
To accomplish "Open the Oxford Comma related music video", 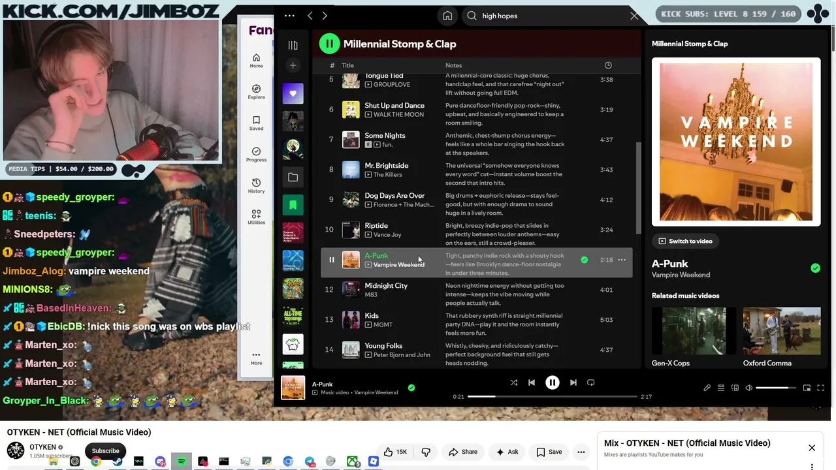I will tap(782, 337).
